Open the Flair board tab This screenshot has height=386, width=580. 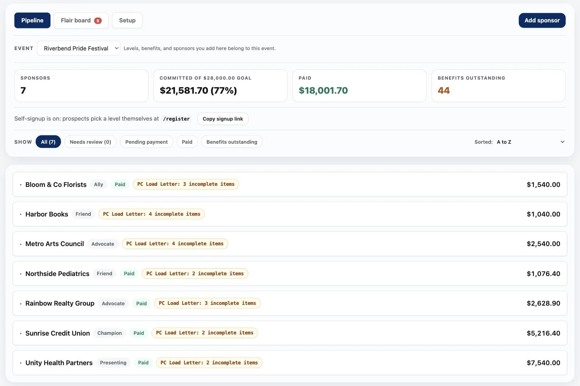tap(81, 20)
